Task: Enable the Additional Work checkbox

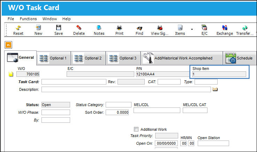Action: (136, 129)
